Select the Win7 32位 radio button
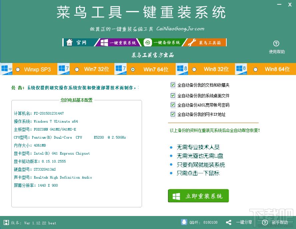 coord(77,69)
